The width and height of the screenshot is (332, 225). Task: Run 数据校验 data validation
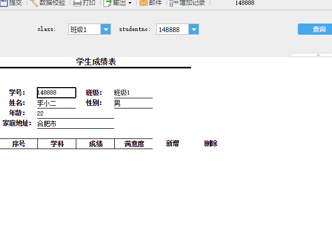coord(48,3)
